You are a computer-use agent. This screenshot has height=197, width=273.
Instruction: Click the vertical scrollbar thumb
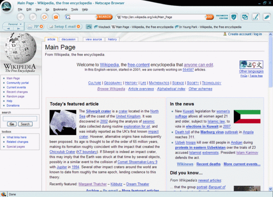point(270,62)
